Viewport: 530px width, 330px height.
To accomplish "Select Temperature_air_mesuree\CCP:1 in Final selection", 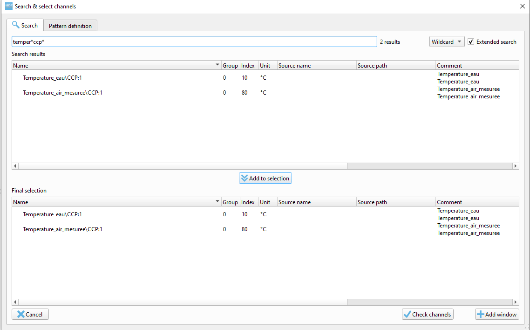I will point(63,229).
